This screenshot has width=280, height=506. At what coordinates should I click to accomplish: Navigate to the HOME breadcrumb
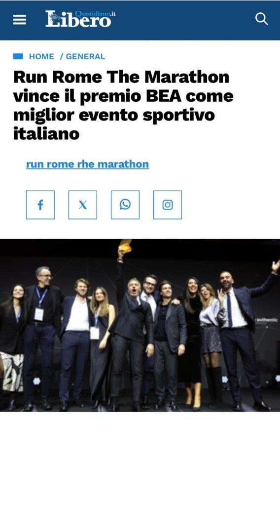point(41,56)
